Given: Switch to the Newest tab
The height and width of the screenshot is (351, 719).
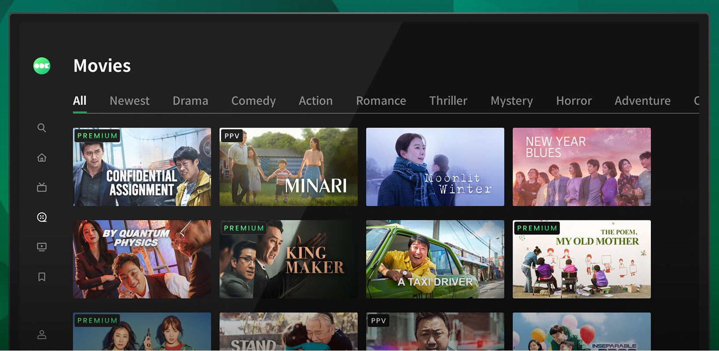Looking at the screenshot, I should [129, 101].
